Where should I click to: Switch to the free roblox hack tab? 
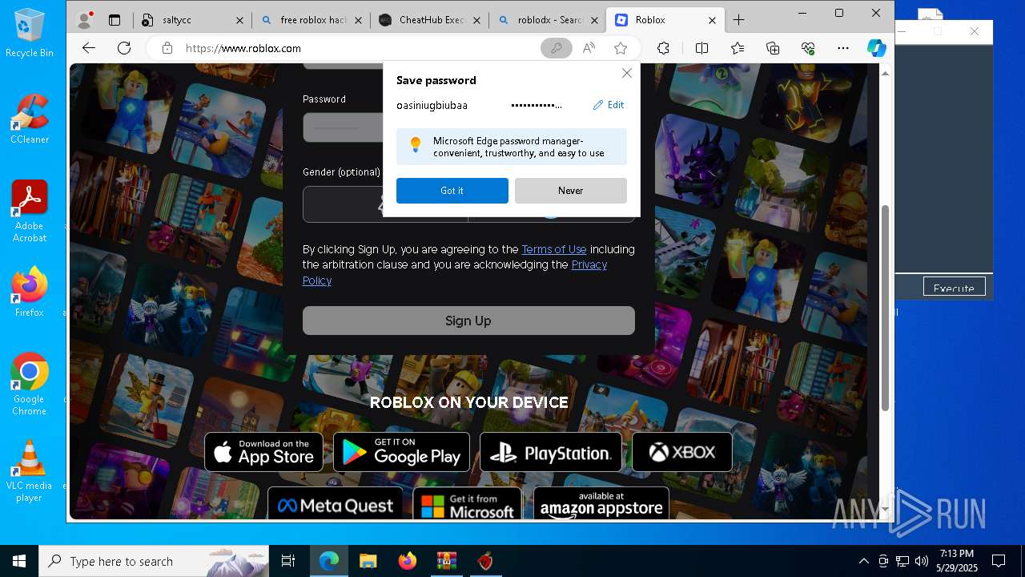click(314, 20)
